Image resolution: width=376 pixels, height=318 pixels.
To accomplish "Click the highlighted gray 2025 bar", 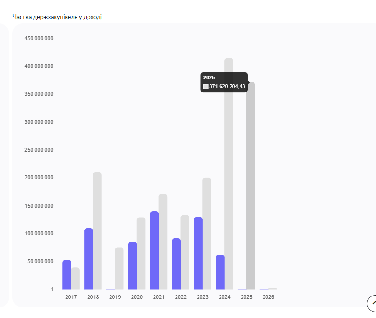I will coord(251,186).
